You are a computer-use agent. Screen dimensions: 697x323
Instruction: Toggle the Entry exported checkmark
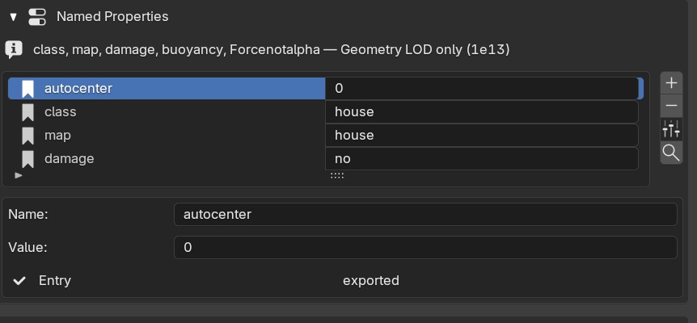point(19,281)
